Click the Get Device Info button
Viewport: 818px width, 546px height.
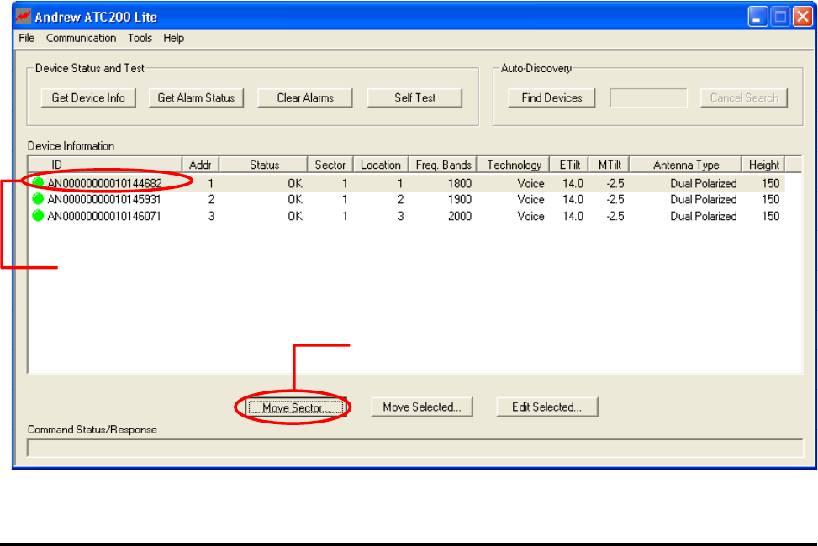tap(88, 98)
